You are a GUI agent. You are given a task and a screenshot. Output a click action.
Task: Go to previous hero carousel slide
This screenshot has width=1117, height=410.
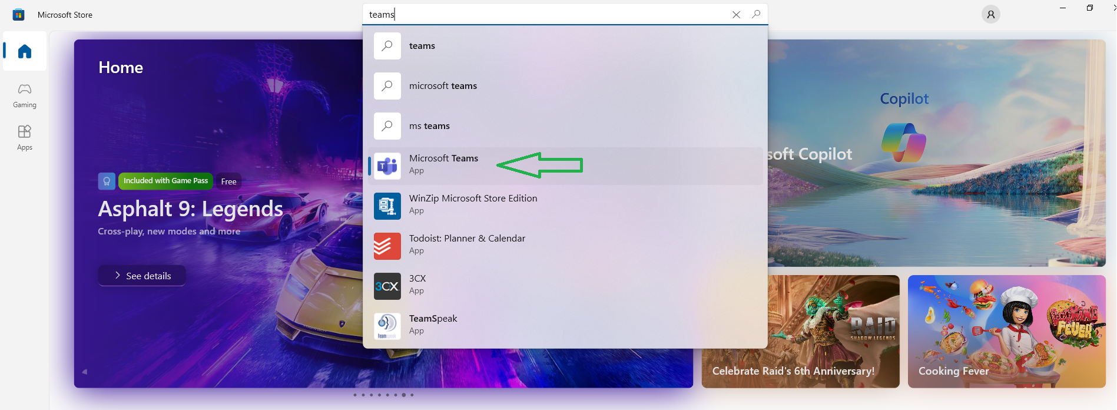coord(84,372)
